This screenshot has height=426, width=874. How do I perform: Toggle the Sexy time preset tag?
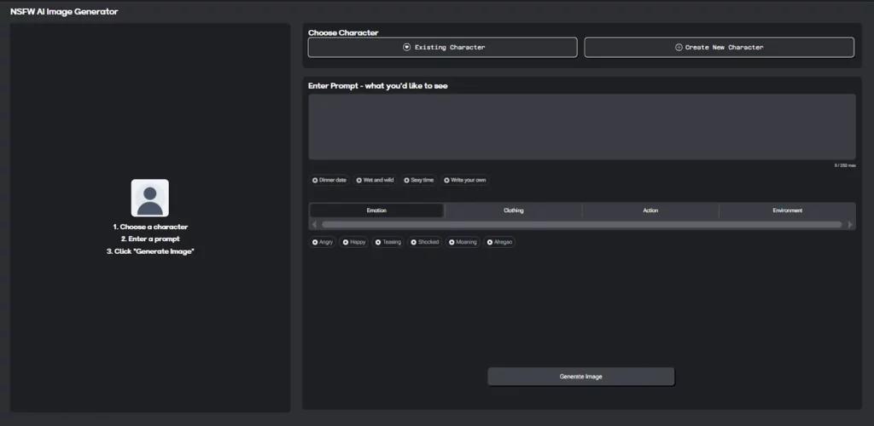[x=419, y=181]
